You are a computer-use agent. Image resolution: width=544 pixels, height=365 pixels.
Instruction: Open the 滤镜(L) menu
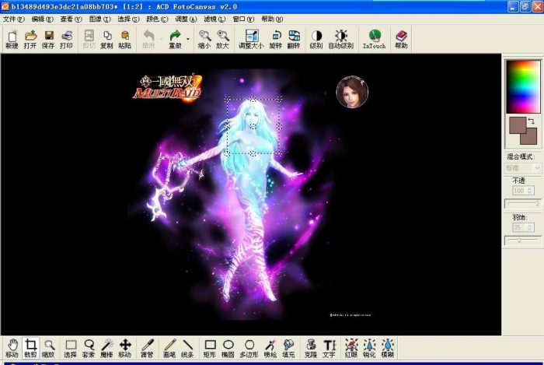(x=214, y=19)
